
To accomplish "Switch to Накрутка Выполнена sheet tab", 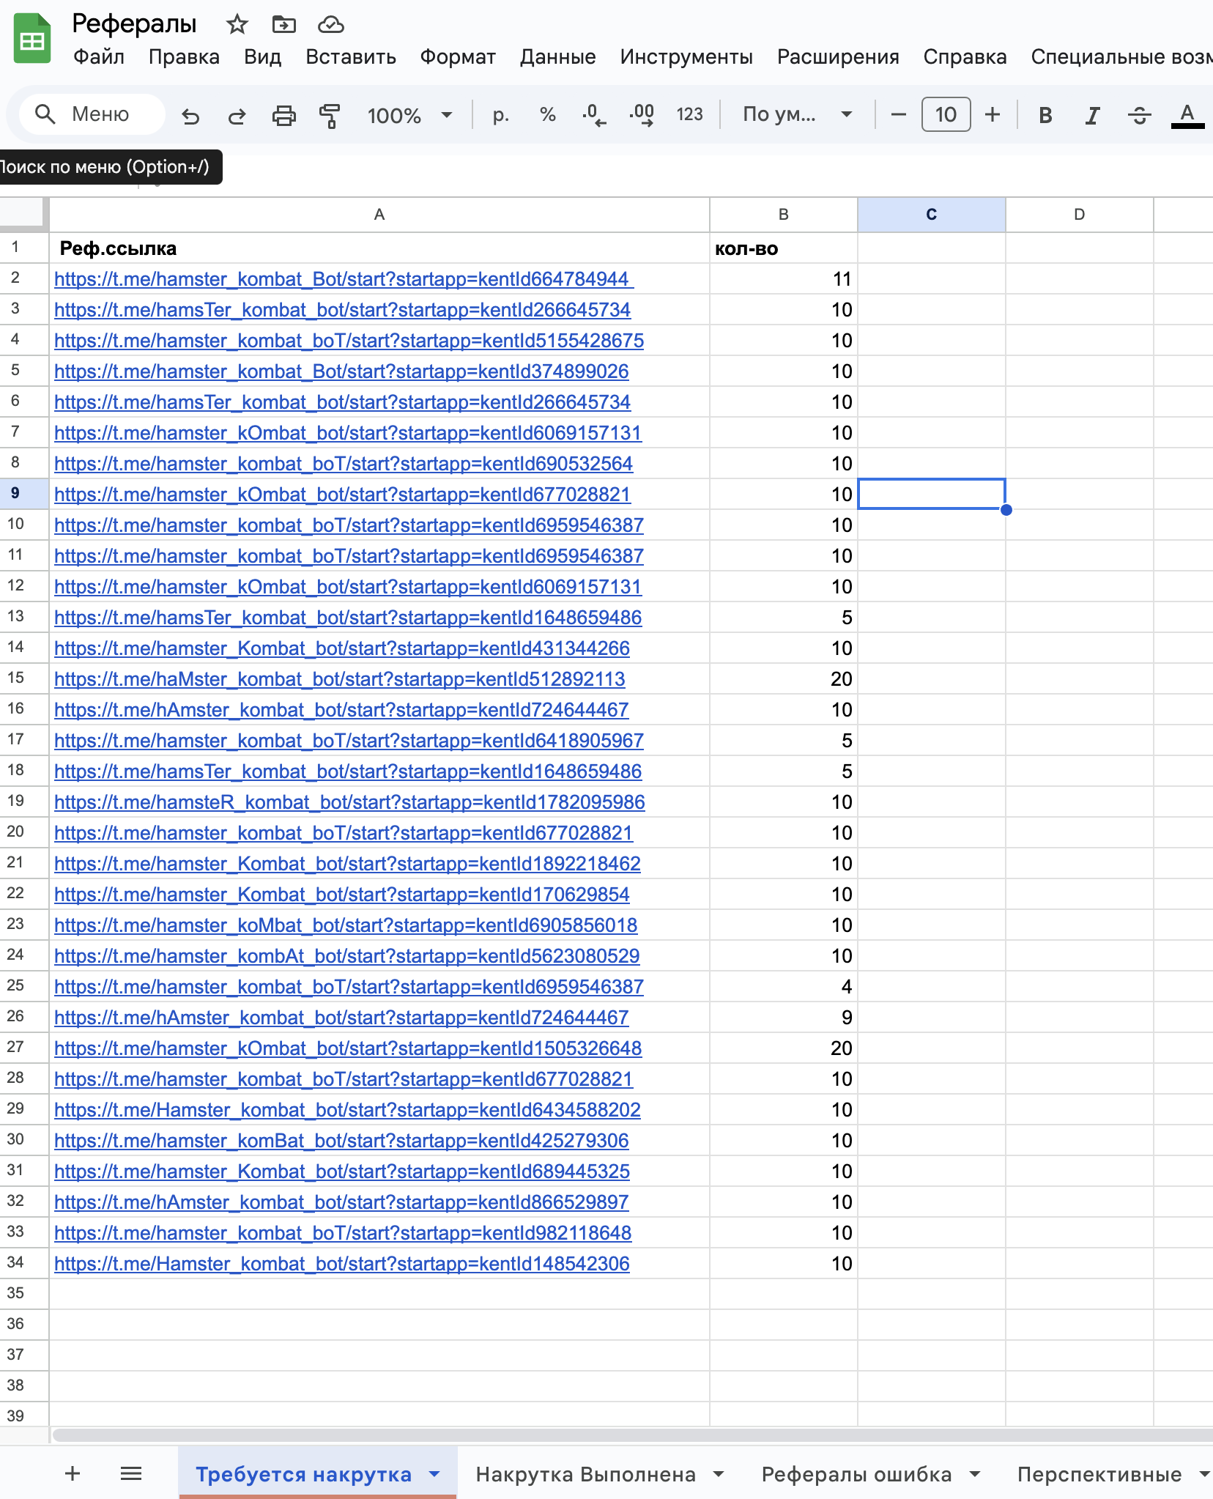I will 586,1473.
